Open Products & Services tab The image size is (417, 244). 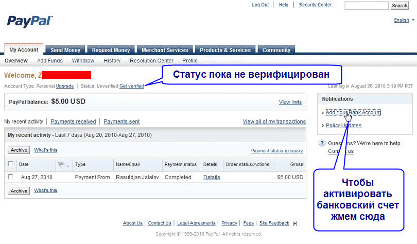pyautogui.click(x=225, y=50)
